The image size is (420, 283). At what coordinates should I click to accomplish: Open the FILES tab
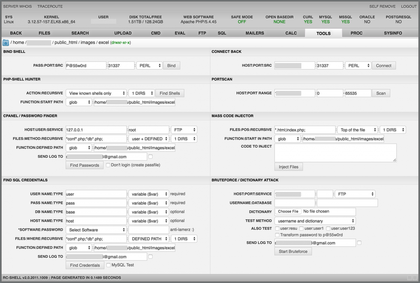[x=44, y=33]
